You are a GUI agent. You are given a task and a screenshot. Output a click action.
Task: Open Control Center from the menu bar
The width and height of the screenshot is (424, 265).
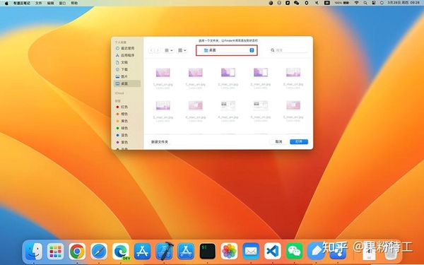click(374, 3)
